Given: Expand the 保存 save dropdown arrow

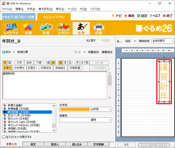Looking at the screenshot, I should point(14,52).
